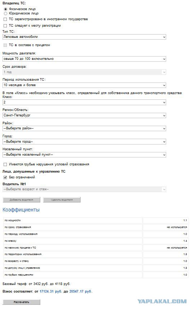The width and height of the screenshot is (196, 312).
Task: Open the Класс dropdown showing 2
Action: (x=84, y=102)
